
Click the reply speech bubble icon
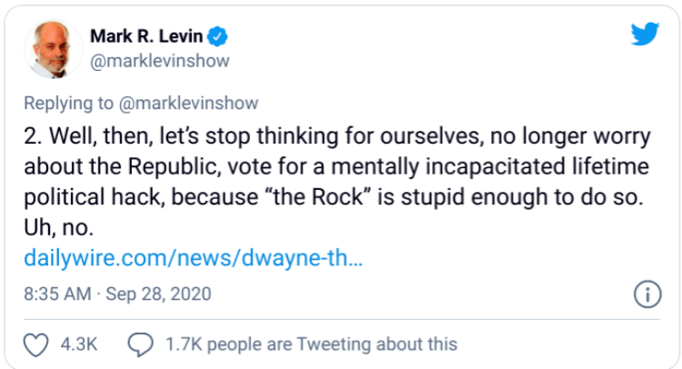[139, 344]
